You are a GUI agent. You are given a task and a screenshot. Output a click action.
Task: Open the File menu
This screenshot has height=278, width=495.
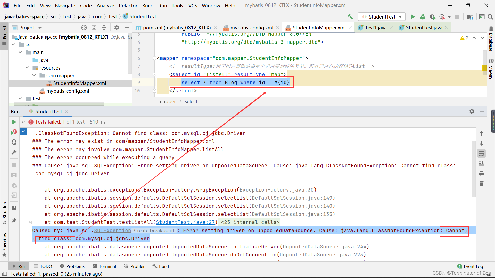pos(18,6)
